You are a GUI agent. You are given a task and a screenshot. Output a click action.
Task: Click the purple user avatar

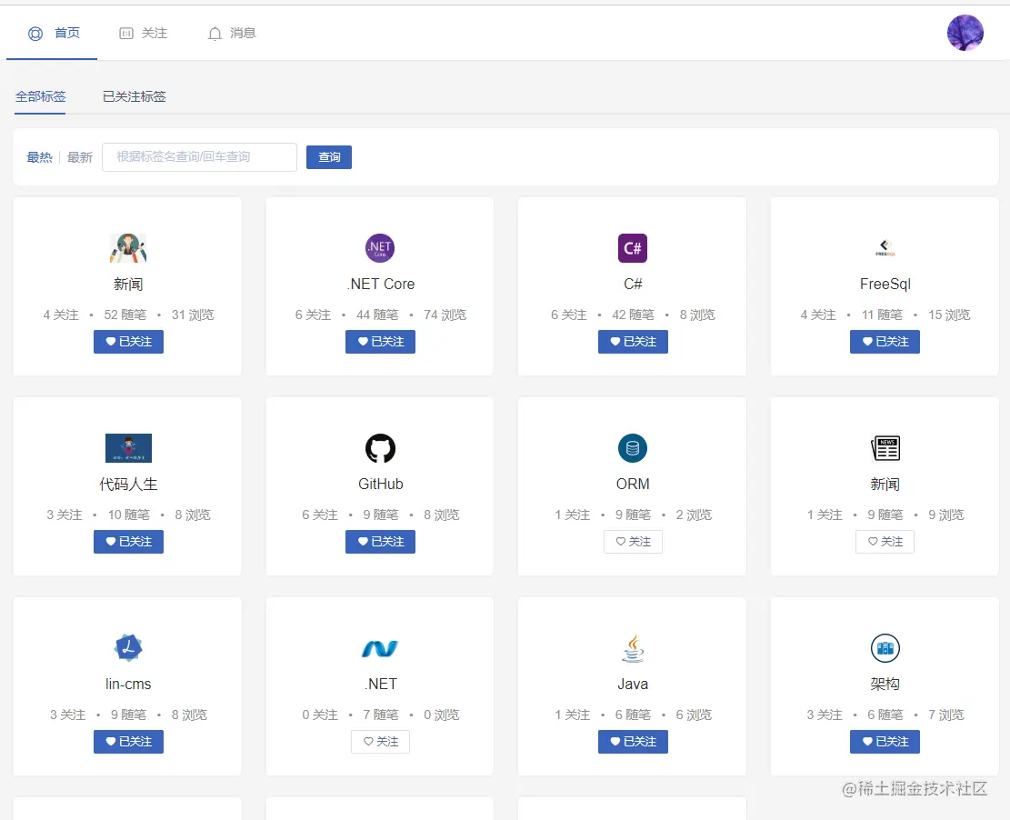965,33
